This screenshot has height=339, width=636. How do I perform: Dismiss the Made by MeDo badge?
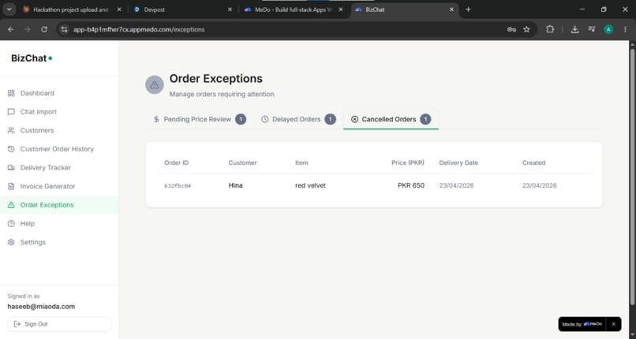[x=613, y=324]
